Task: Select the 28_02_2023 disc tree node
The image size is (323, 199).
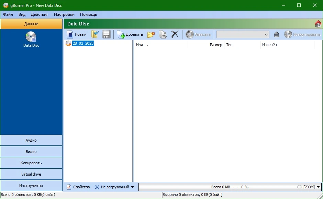Action: pos(83,43)
